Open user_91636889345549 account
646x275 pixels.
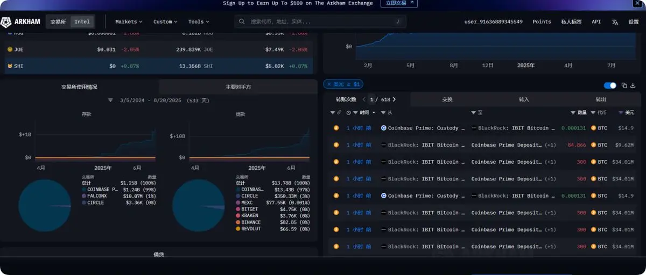pyautogui.click(x=494, y=22)
